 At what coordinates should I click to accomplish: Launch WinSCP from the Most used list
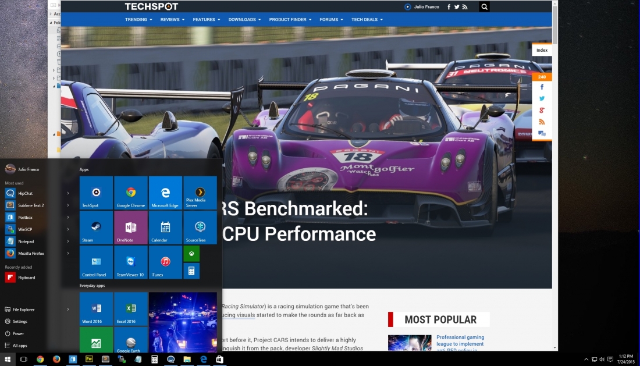(x=19, y=229)
